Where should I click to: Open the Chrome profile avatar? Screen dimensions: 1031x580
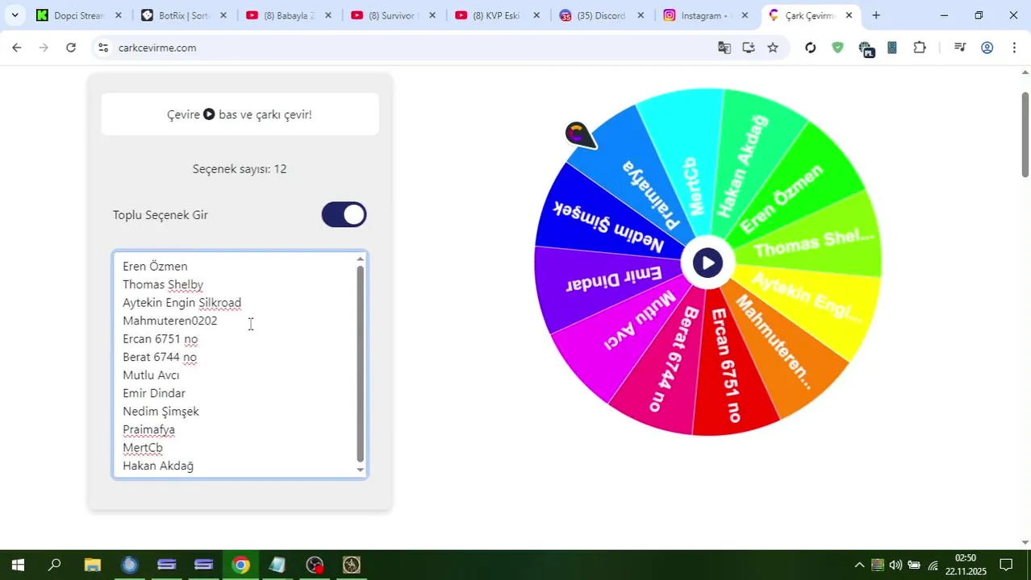[987, 48]
